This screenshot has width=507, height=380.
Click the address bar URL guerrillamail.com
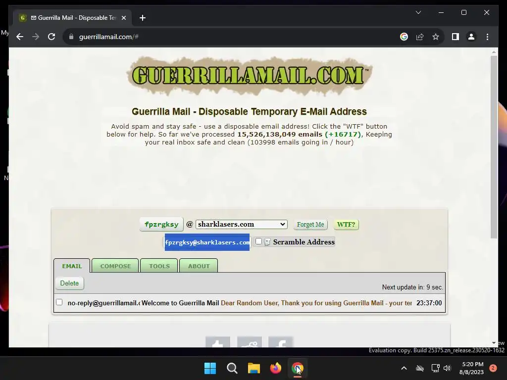coord(109,37)
